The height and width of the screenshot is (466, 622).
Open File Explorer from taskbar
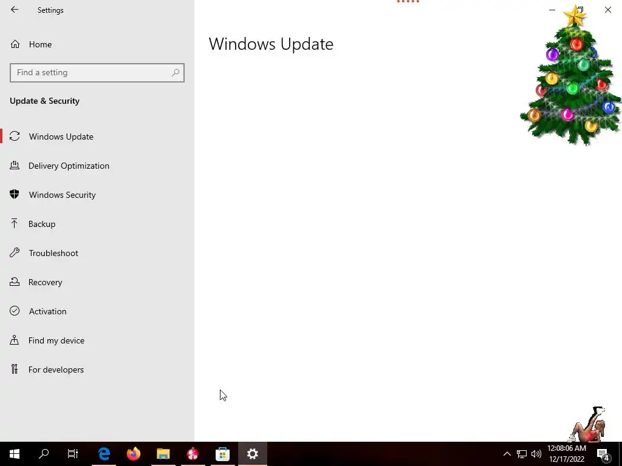pos(163,454)
